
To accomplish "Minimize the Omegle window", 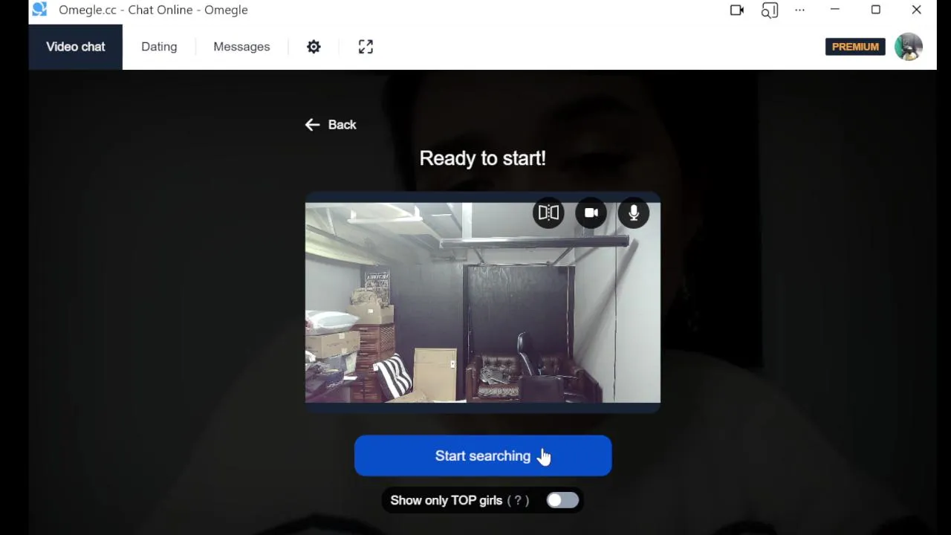I will point(835,10).
